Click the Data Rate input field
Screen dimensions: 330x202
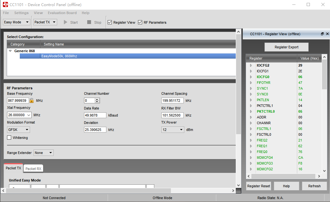[x=95, y=115]
